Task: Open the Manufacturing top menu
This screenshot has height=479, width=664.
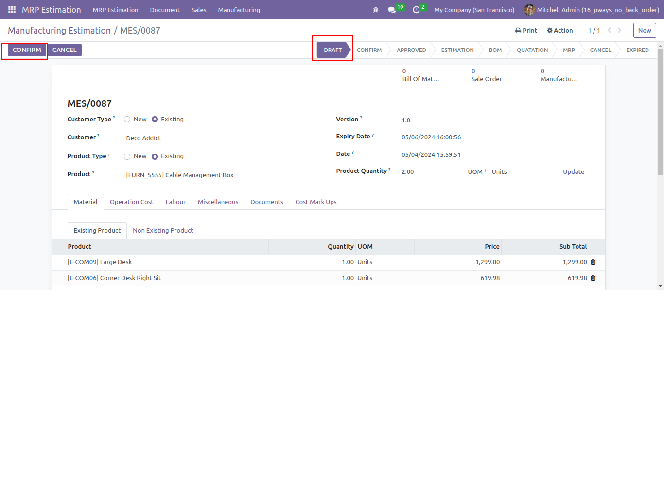Action: (239, 10)
